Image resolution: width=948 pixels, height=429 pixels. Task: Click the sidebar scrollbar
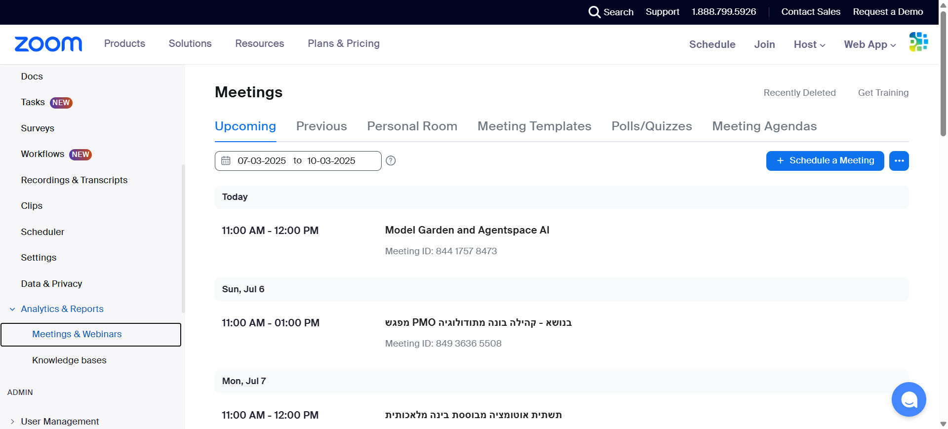[183, 238]
